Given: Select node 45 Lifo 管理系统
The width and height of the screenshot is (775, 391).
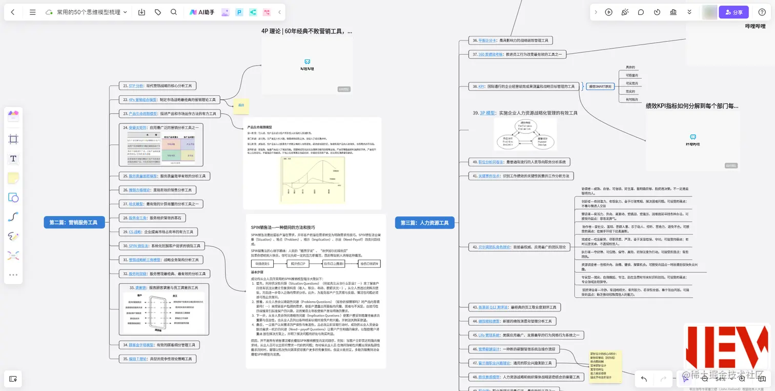Looking at the screenshot, I should [x=526, y=335].
